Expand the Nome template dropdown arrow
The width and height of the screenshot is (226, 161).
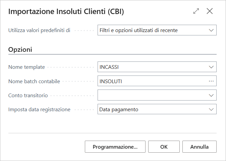point(211,67)
